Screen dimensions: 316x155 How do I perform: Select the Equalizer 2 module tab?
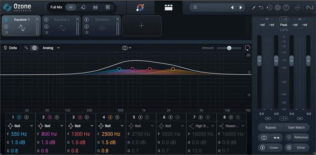(61, 26)
